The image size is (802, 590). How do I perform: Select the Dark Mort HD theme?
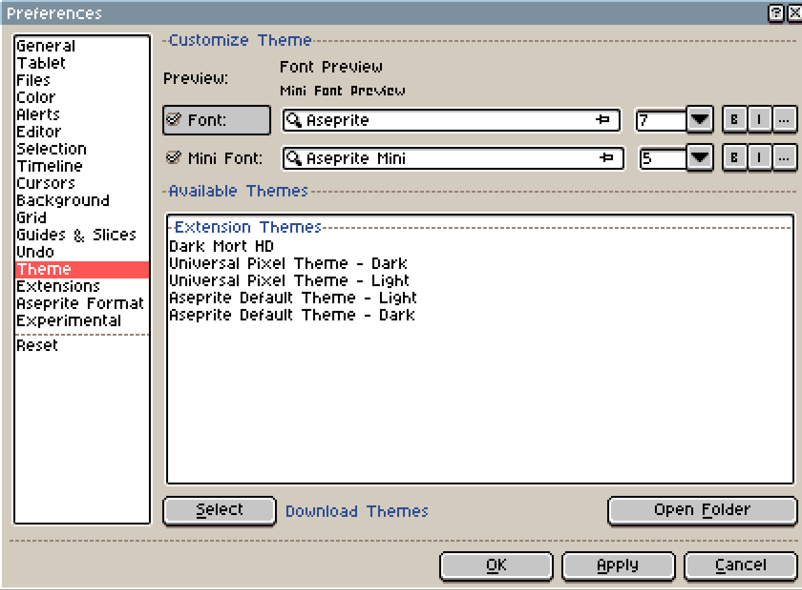(480, 246)
